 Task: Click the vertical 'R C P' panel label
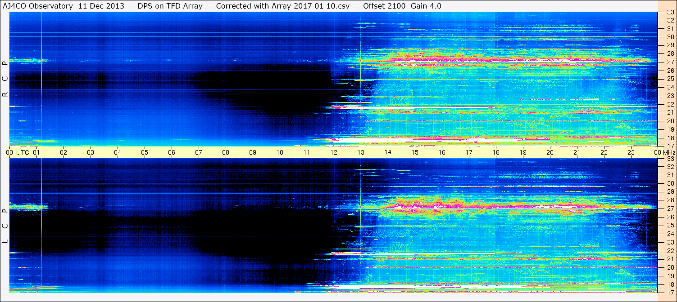pos(5,79)
